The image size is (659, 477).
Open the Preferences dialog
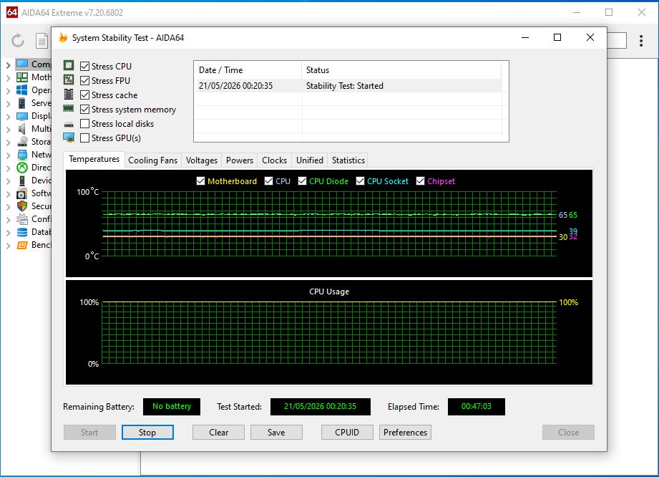pos(405,433)
